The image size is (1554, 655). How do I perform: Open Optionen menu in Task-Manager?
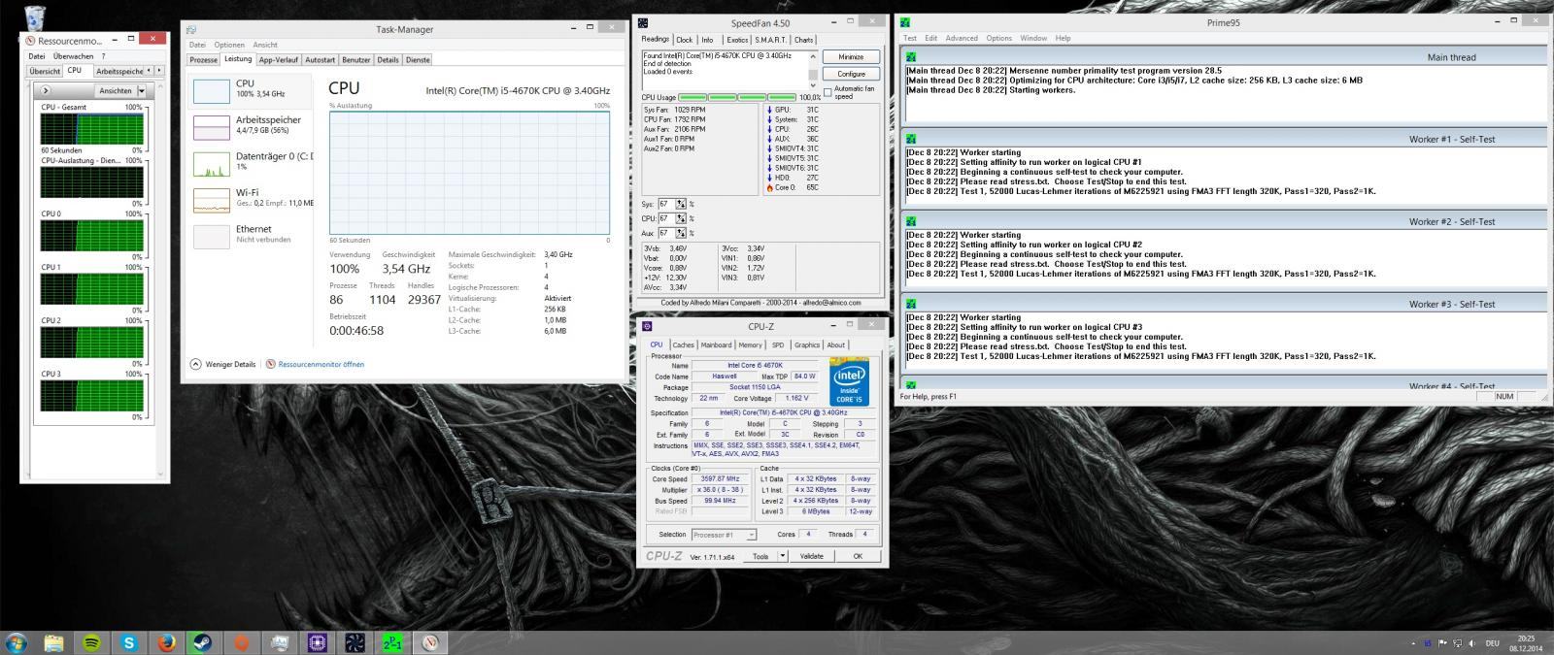click(x=229, y=45)
